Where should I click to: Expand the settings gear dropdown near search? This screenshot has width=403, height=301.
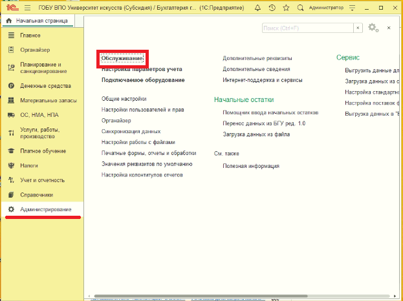point(373,28)
